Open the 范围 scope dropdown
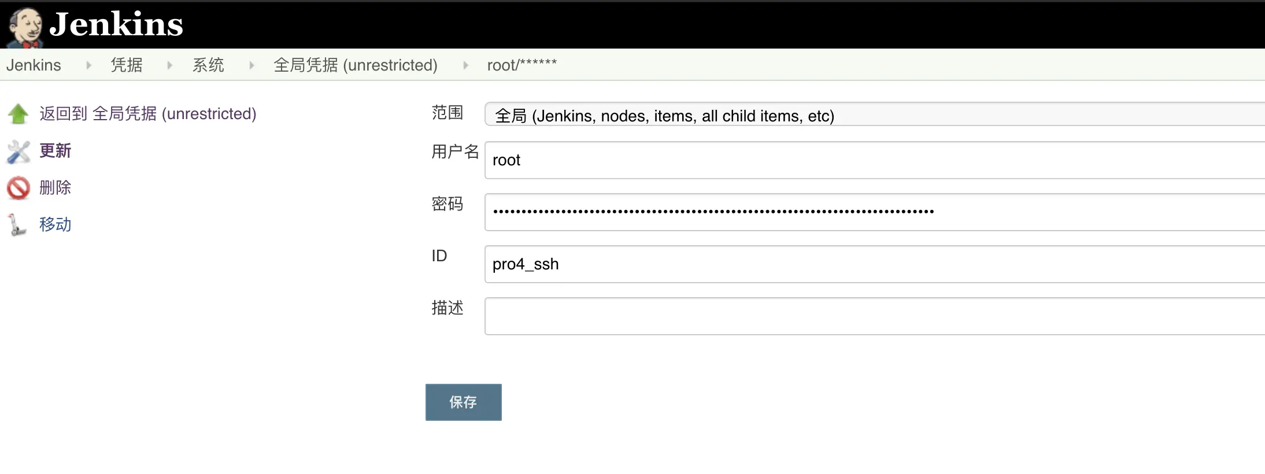Image resolution: width=1265 pixels, height=474 pixels. [x=874, y=114]
